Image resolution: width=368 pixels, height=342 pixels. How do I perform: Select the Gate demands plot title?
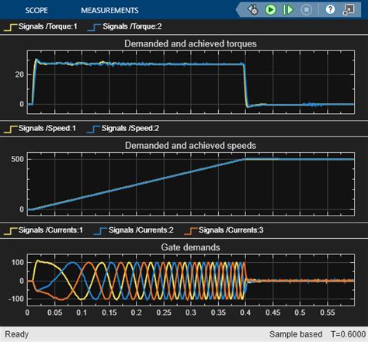click(190, 247)
